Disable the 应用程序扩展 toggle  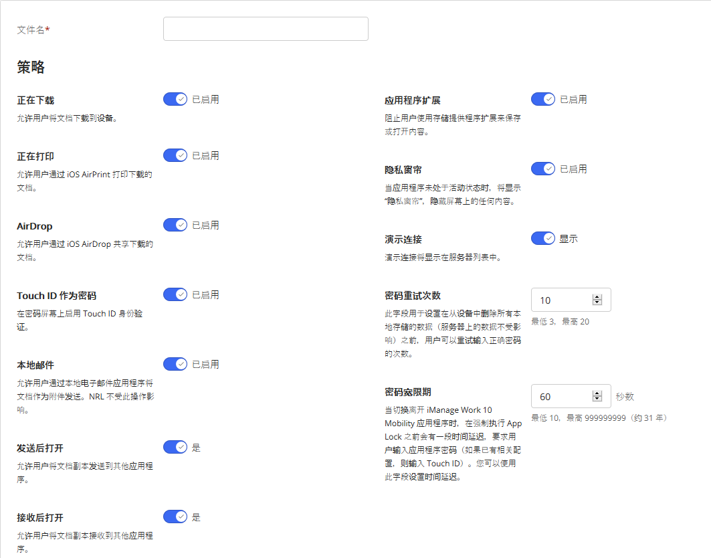[543, 99]
